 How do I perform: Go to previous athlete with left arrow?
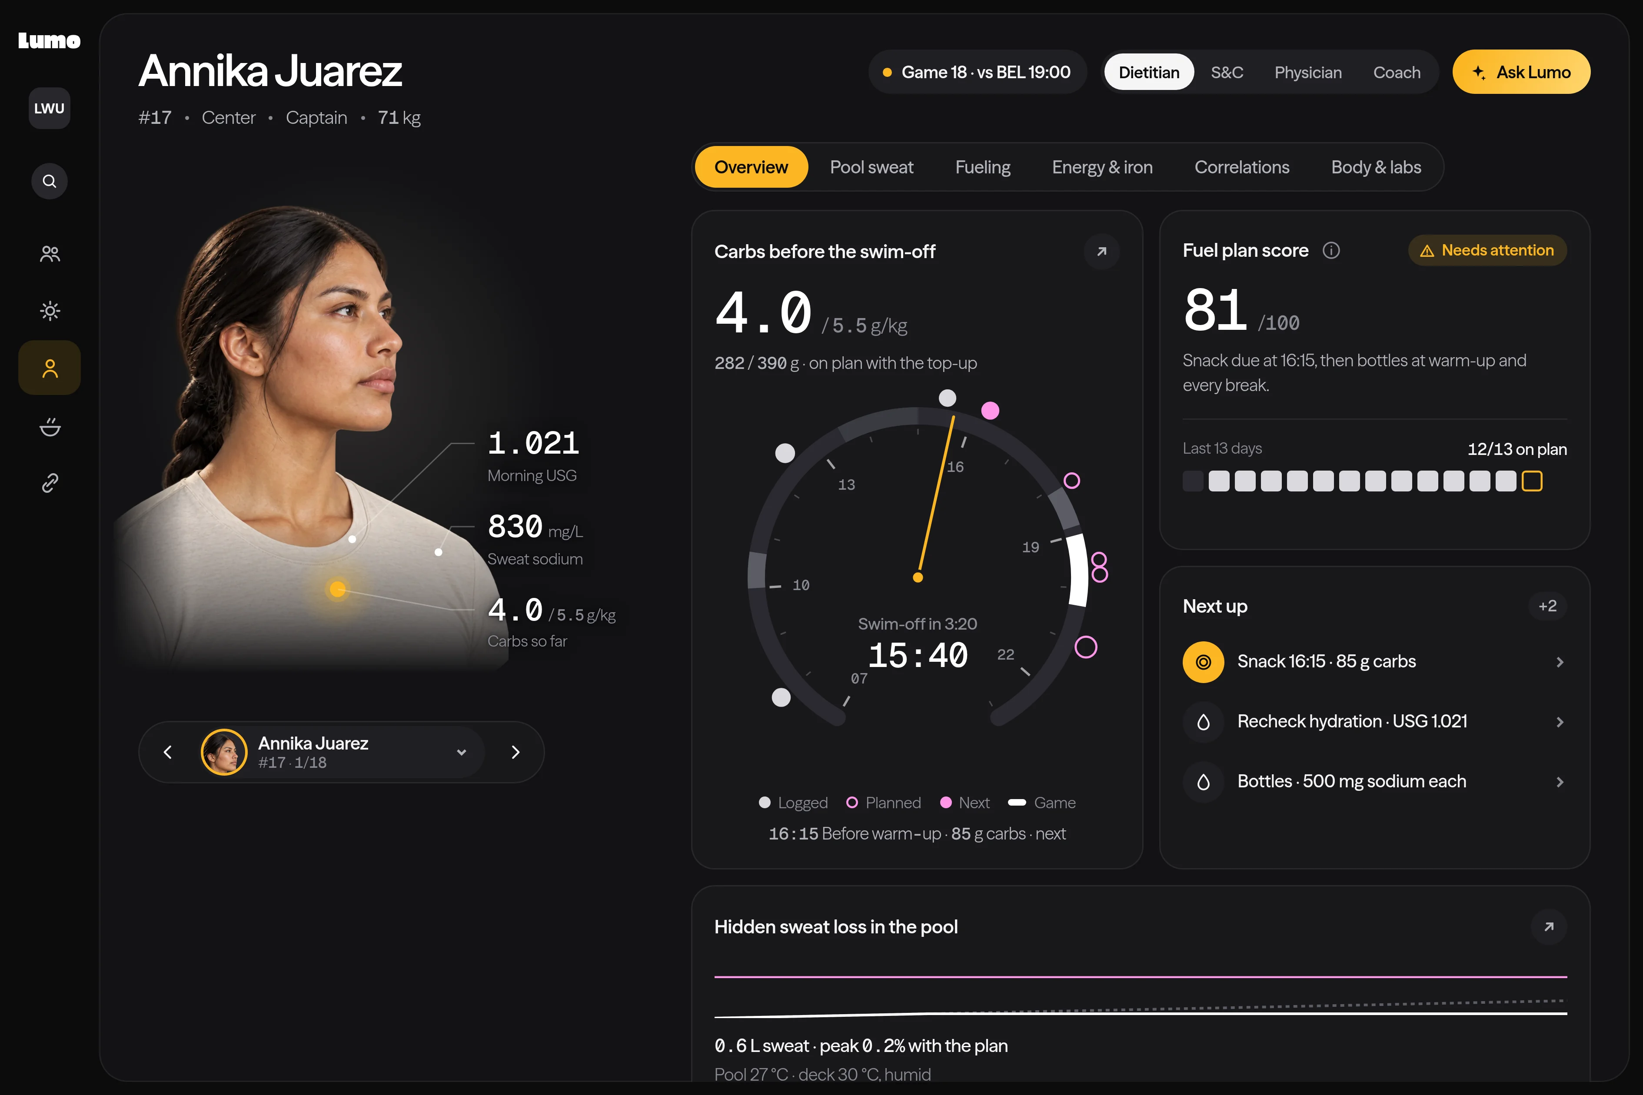[x=168, y=752]
